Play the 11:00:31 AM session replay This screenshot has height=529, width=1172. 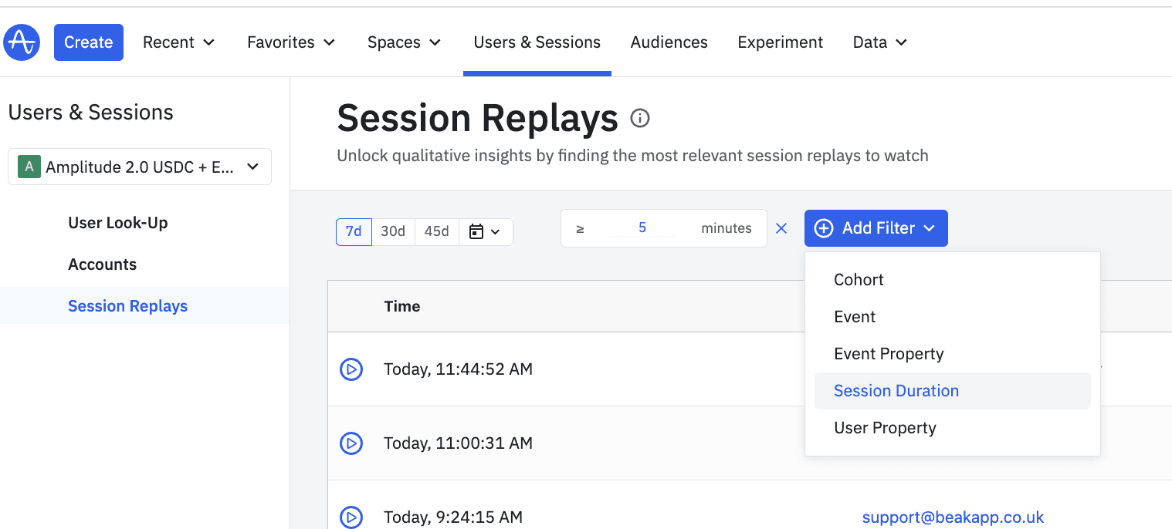point(351,443)
